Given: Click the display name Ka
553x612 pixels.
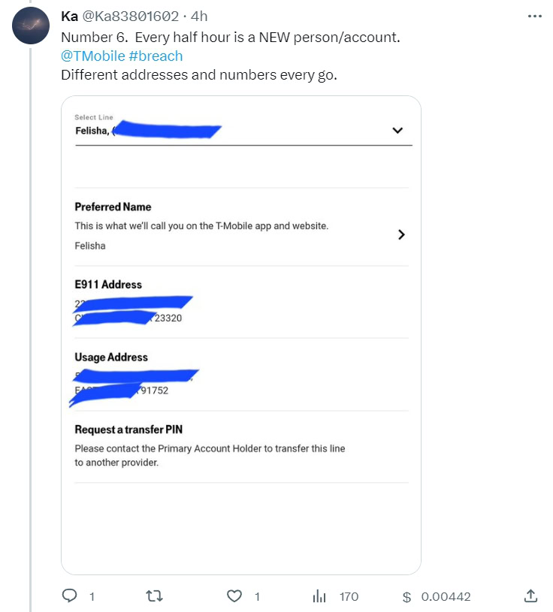Looking at the screenshot, I should point(68,17).
